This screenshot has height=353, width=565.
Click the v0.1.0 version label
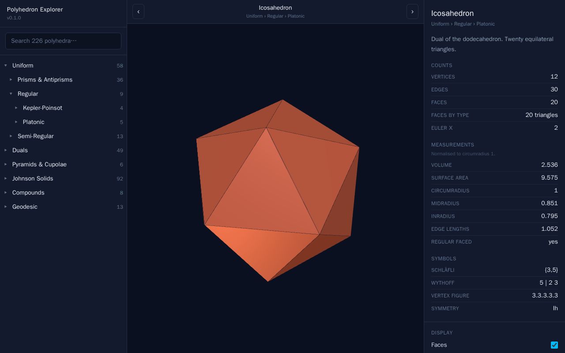[x=14, y=18]
